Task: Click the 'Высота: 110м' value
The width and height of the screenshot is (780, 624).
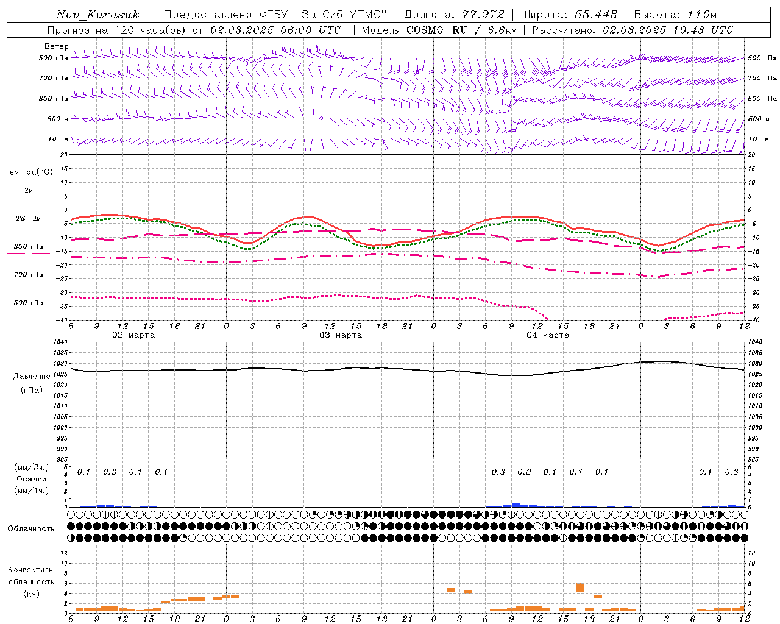Action: [x=675, y=15]
